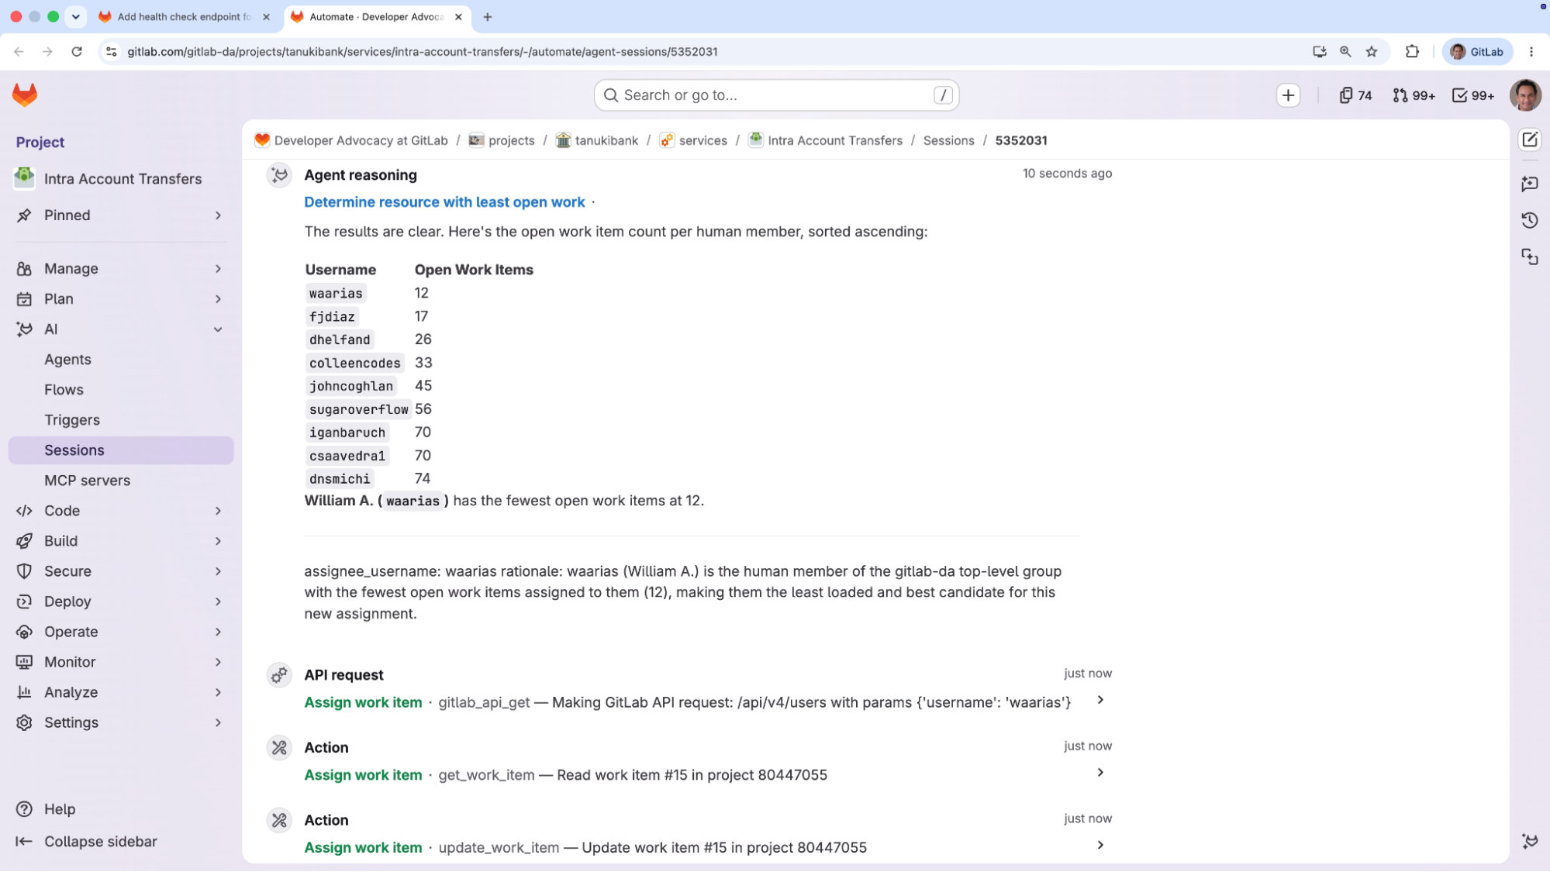The height and width of the screenshot is (872, 1550).
Task: Click the tools icon for update_work_item Action
Action: [x=279, y=820]
